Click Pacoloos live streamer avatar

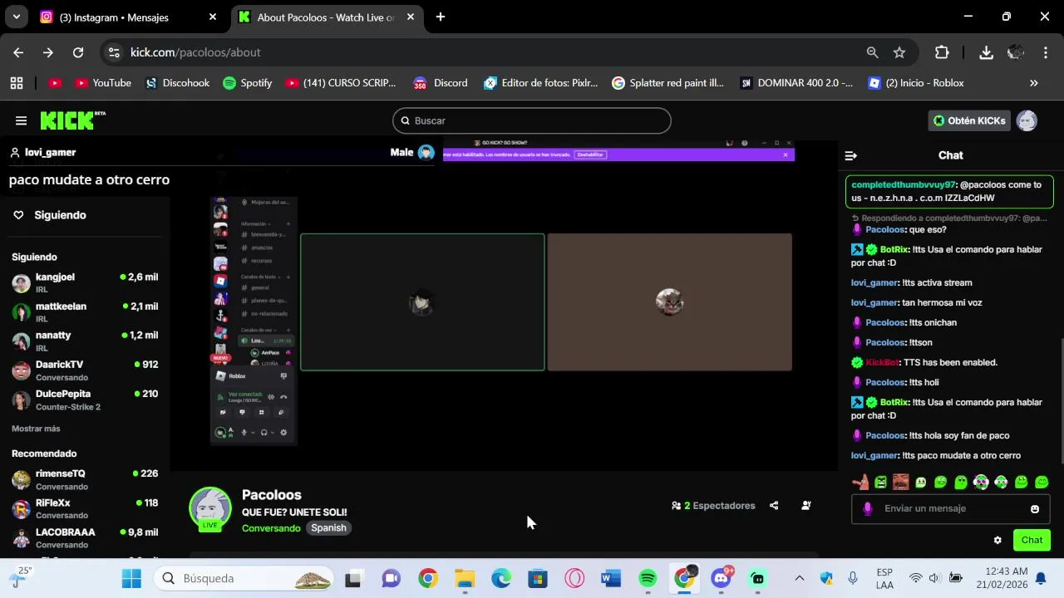[210, 508]
